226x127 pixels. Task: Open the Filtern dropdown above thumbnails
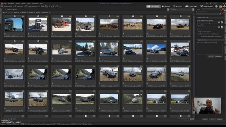(16, 13)
